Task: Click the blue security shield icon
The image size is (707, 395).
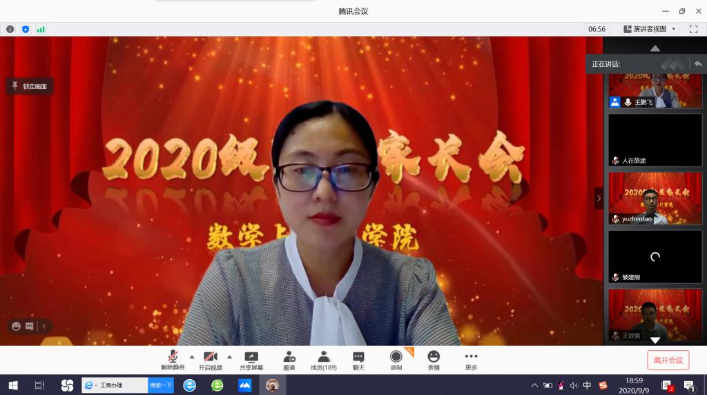Action: (x=26, y=29)
